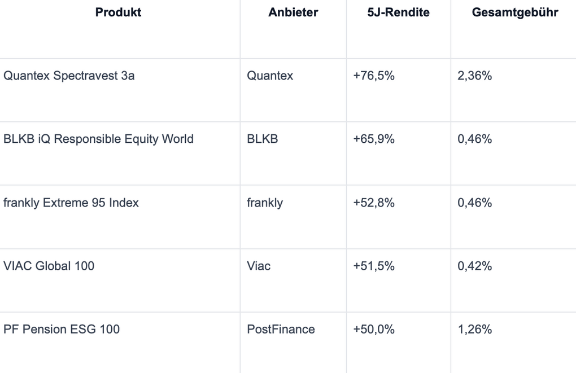The image size is (576, 373).
Task: Click the VIAC Global 100 product
Action: coord(49,266)
